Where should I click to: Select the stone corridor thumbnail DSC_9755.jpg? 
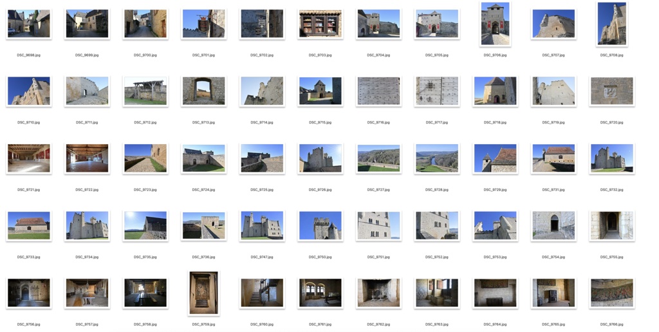[x=612, y=225]
